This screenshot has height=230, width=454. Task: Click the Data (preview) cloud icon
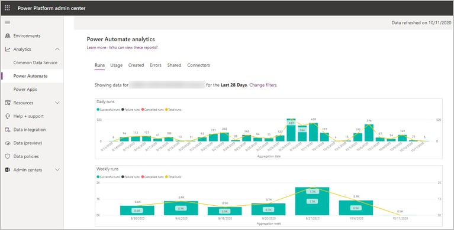(x=8, y=143)
